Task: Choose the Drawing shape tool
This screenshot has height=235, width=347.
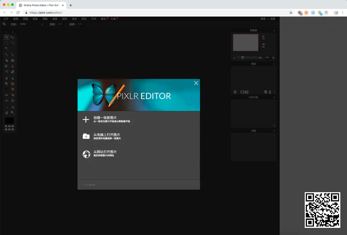Action: click(12, 71)
